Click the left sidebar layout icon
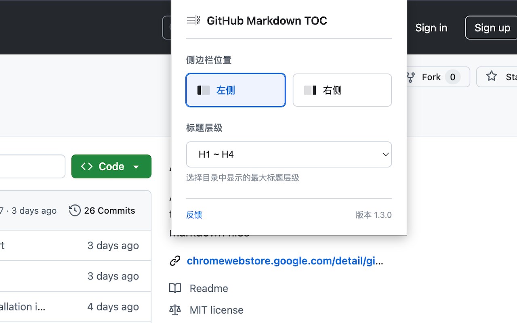Image resolution: width=517 pixels, height=323 pixels. (204, 90)
